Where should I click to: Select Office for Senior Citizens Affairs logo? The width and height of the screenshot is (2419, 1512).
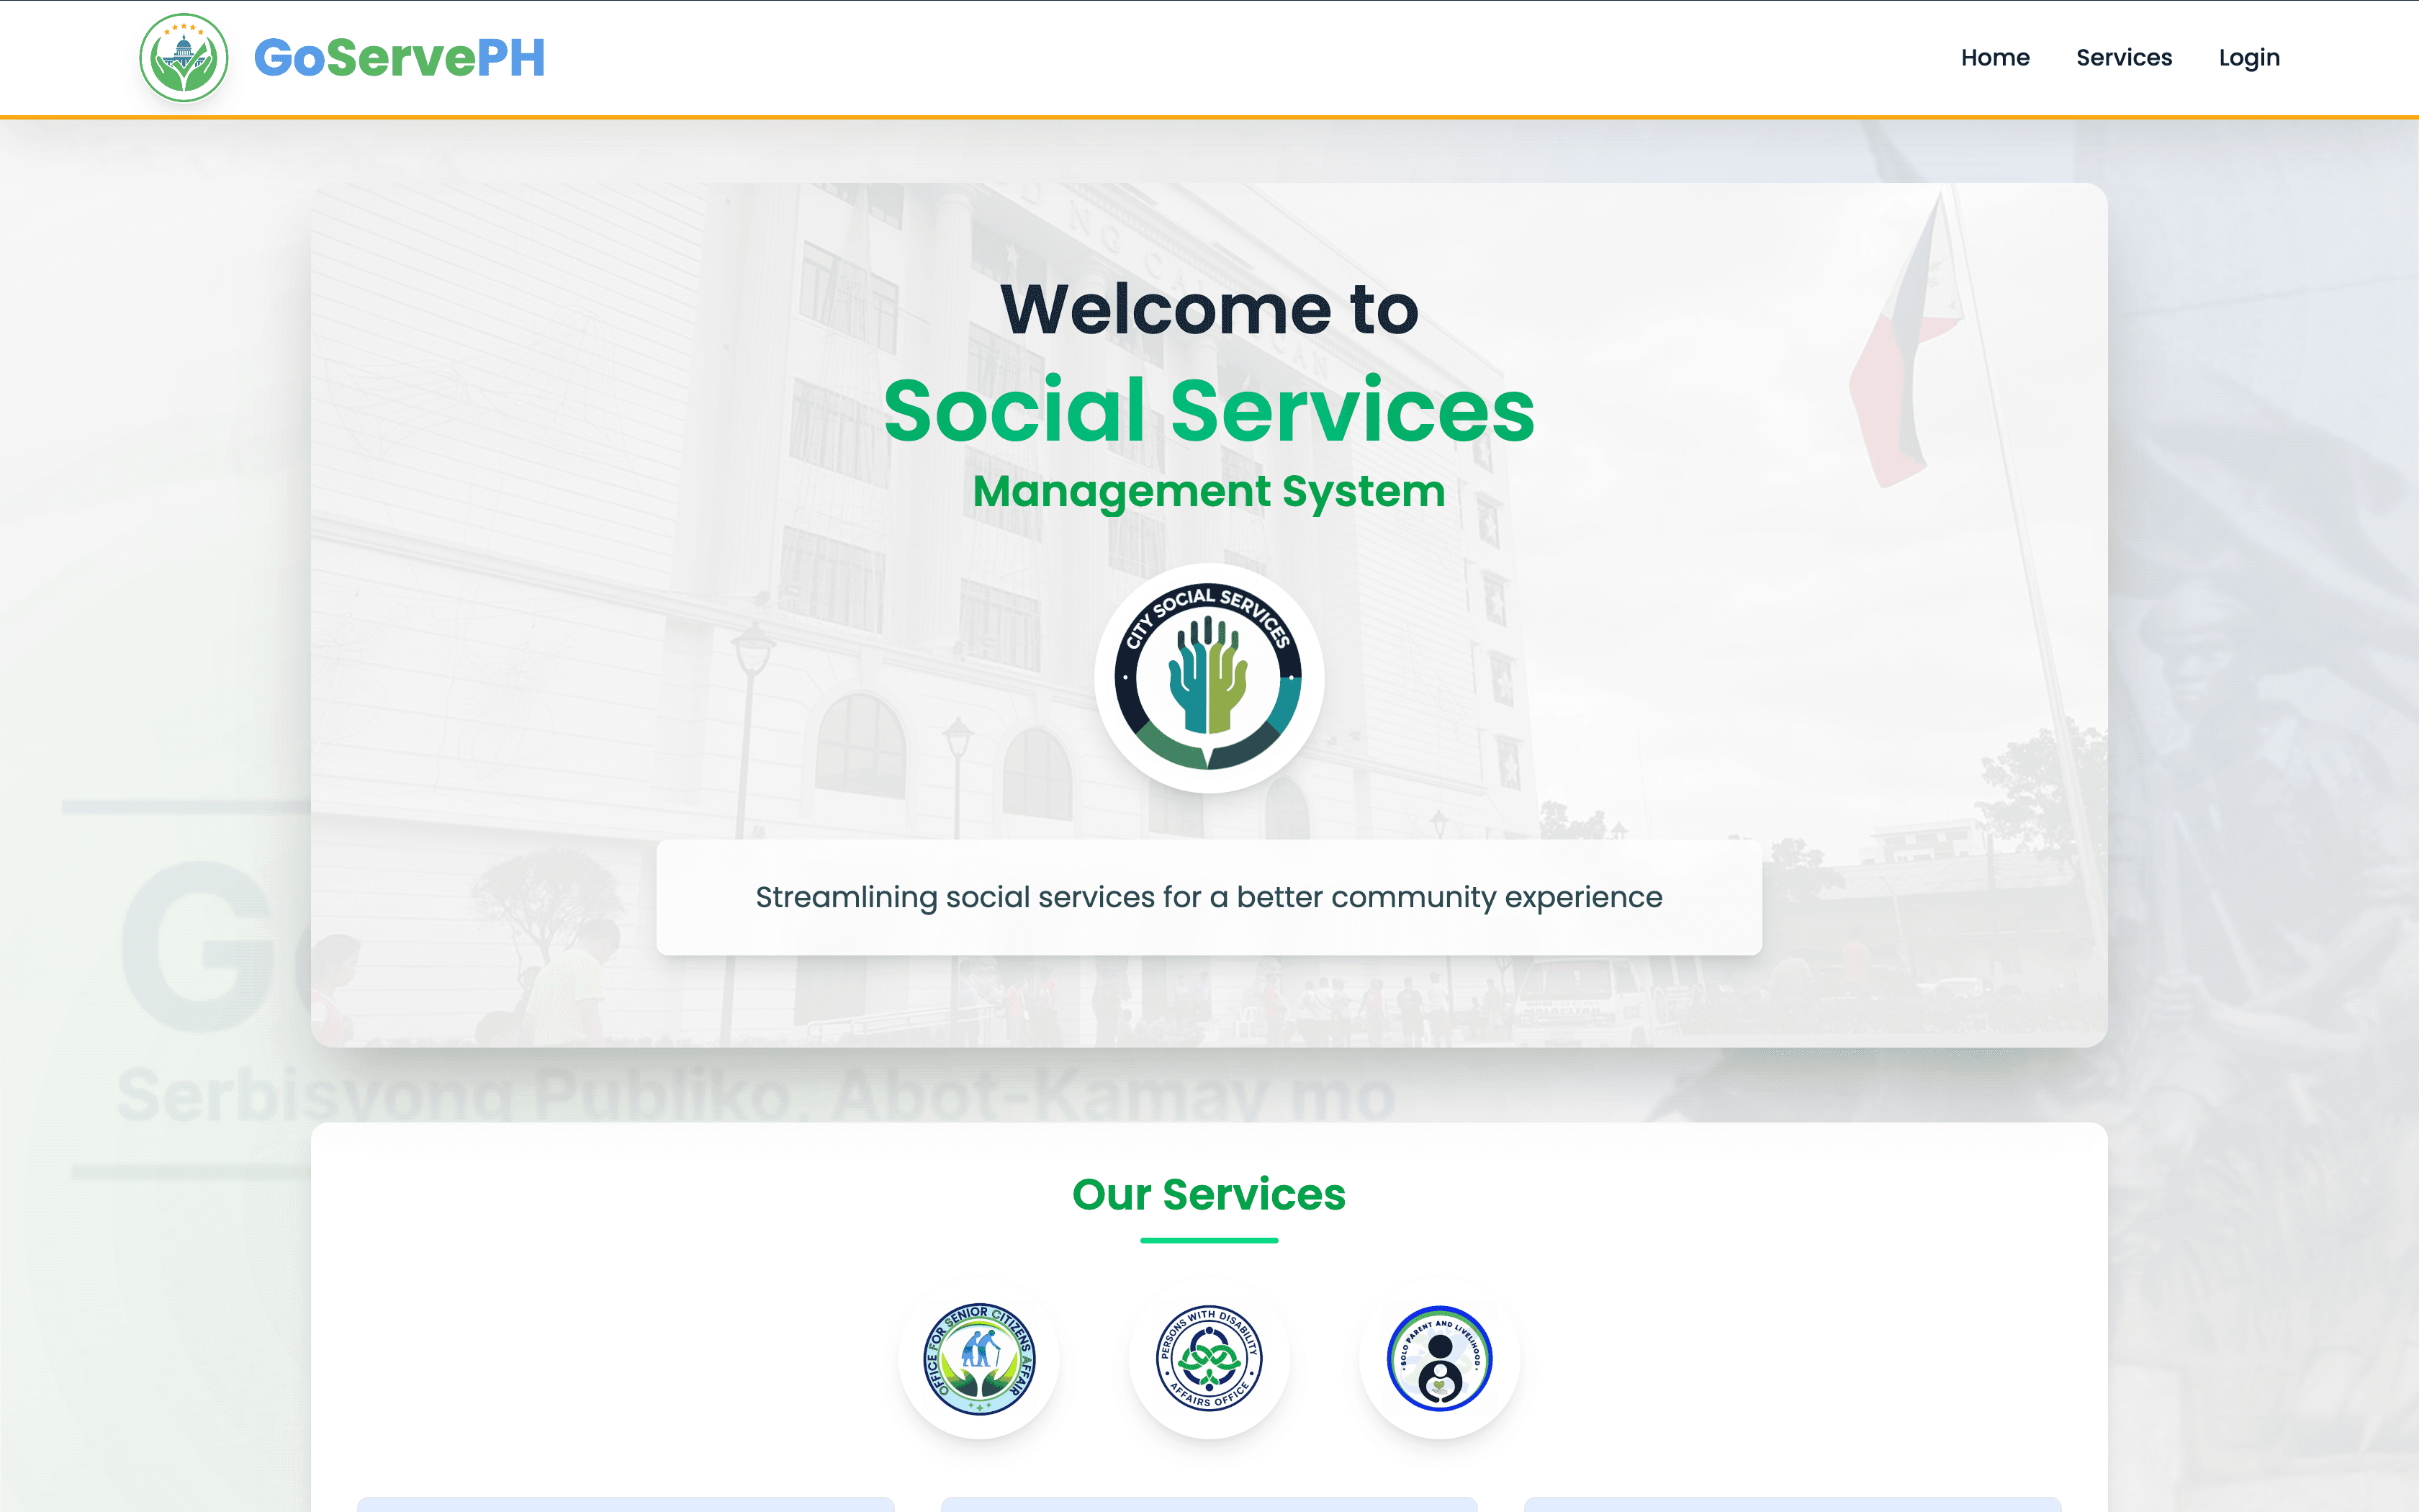click(980, 1358)
